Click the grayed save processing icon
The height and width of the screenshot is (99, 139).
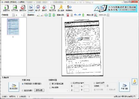(x=108, y=15)
